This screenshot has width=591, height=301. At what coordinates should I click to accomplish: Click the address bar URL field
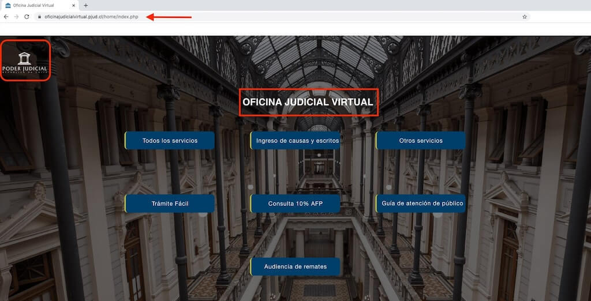click(282, 17)
